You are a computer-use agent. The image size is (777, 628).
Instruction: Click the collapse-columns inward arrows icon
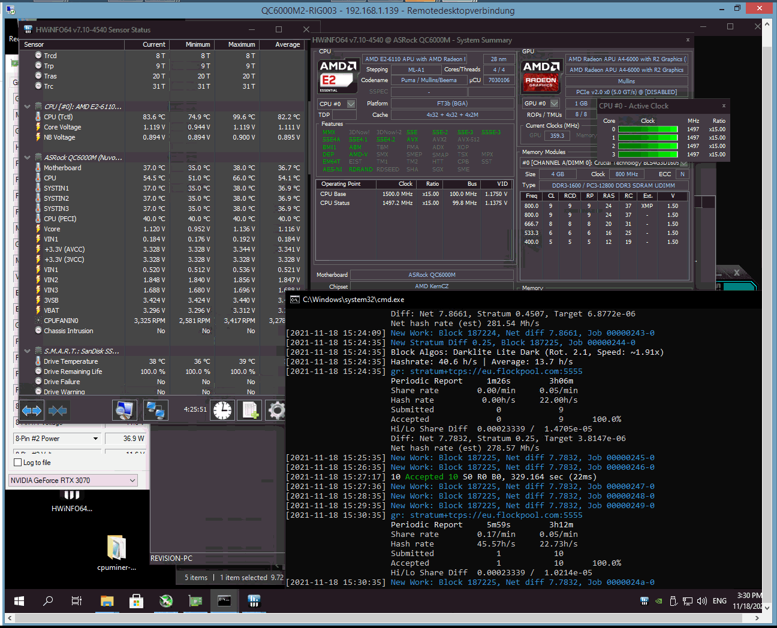[58, 410]
